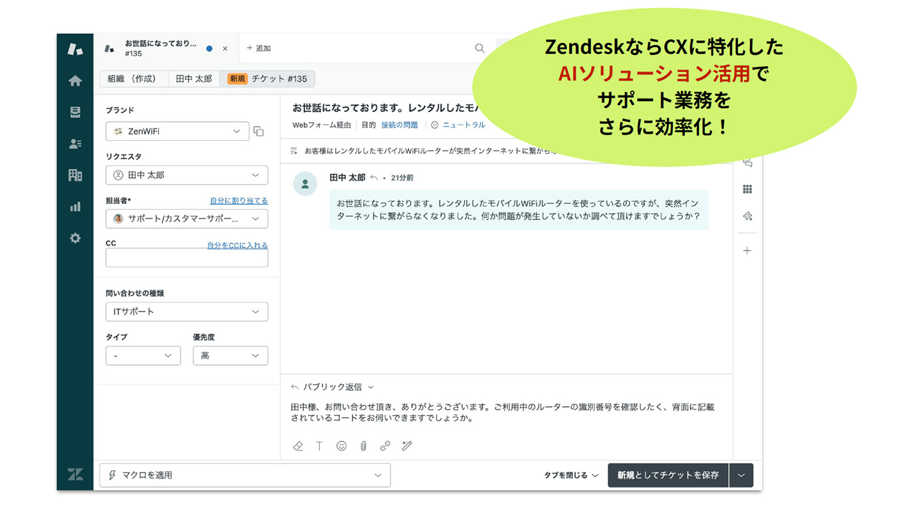Open the apps grid icon on right
This screenshot has height=509, width=906.
[747, 189]
